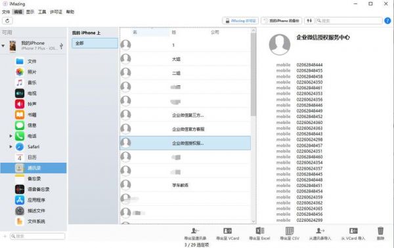Select the 企业微信第三方... contact row
This screenshot has height=248, width=394.
click(185, 115)
